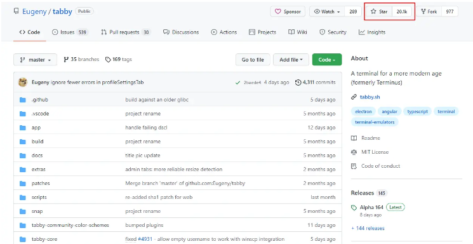473x244 pixels.
Task: Switch to the Security tab
Action: pos(333,32)
